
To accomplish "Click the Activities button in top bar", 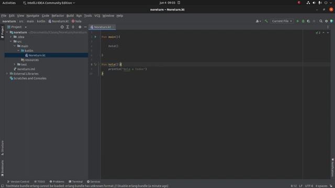I will (9, 3).
